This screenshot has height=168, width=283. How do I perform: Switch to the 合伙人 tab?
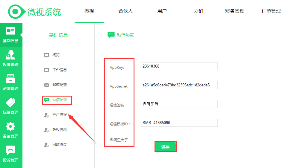coord(125,11)
